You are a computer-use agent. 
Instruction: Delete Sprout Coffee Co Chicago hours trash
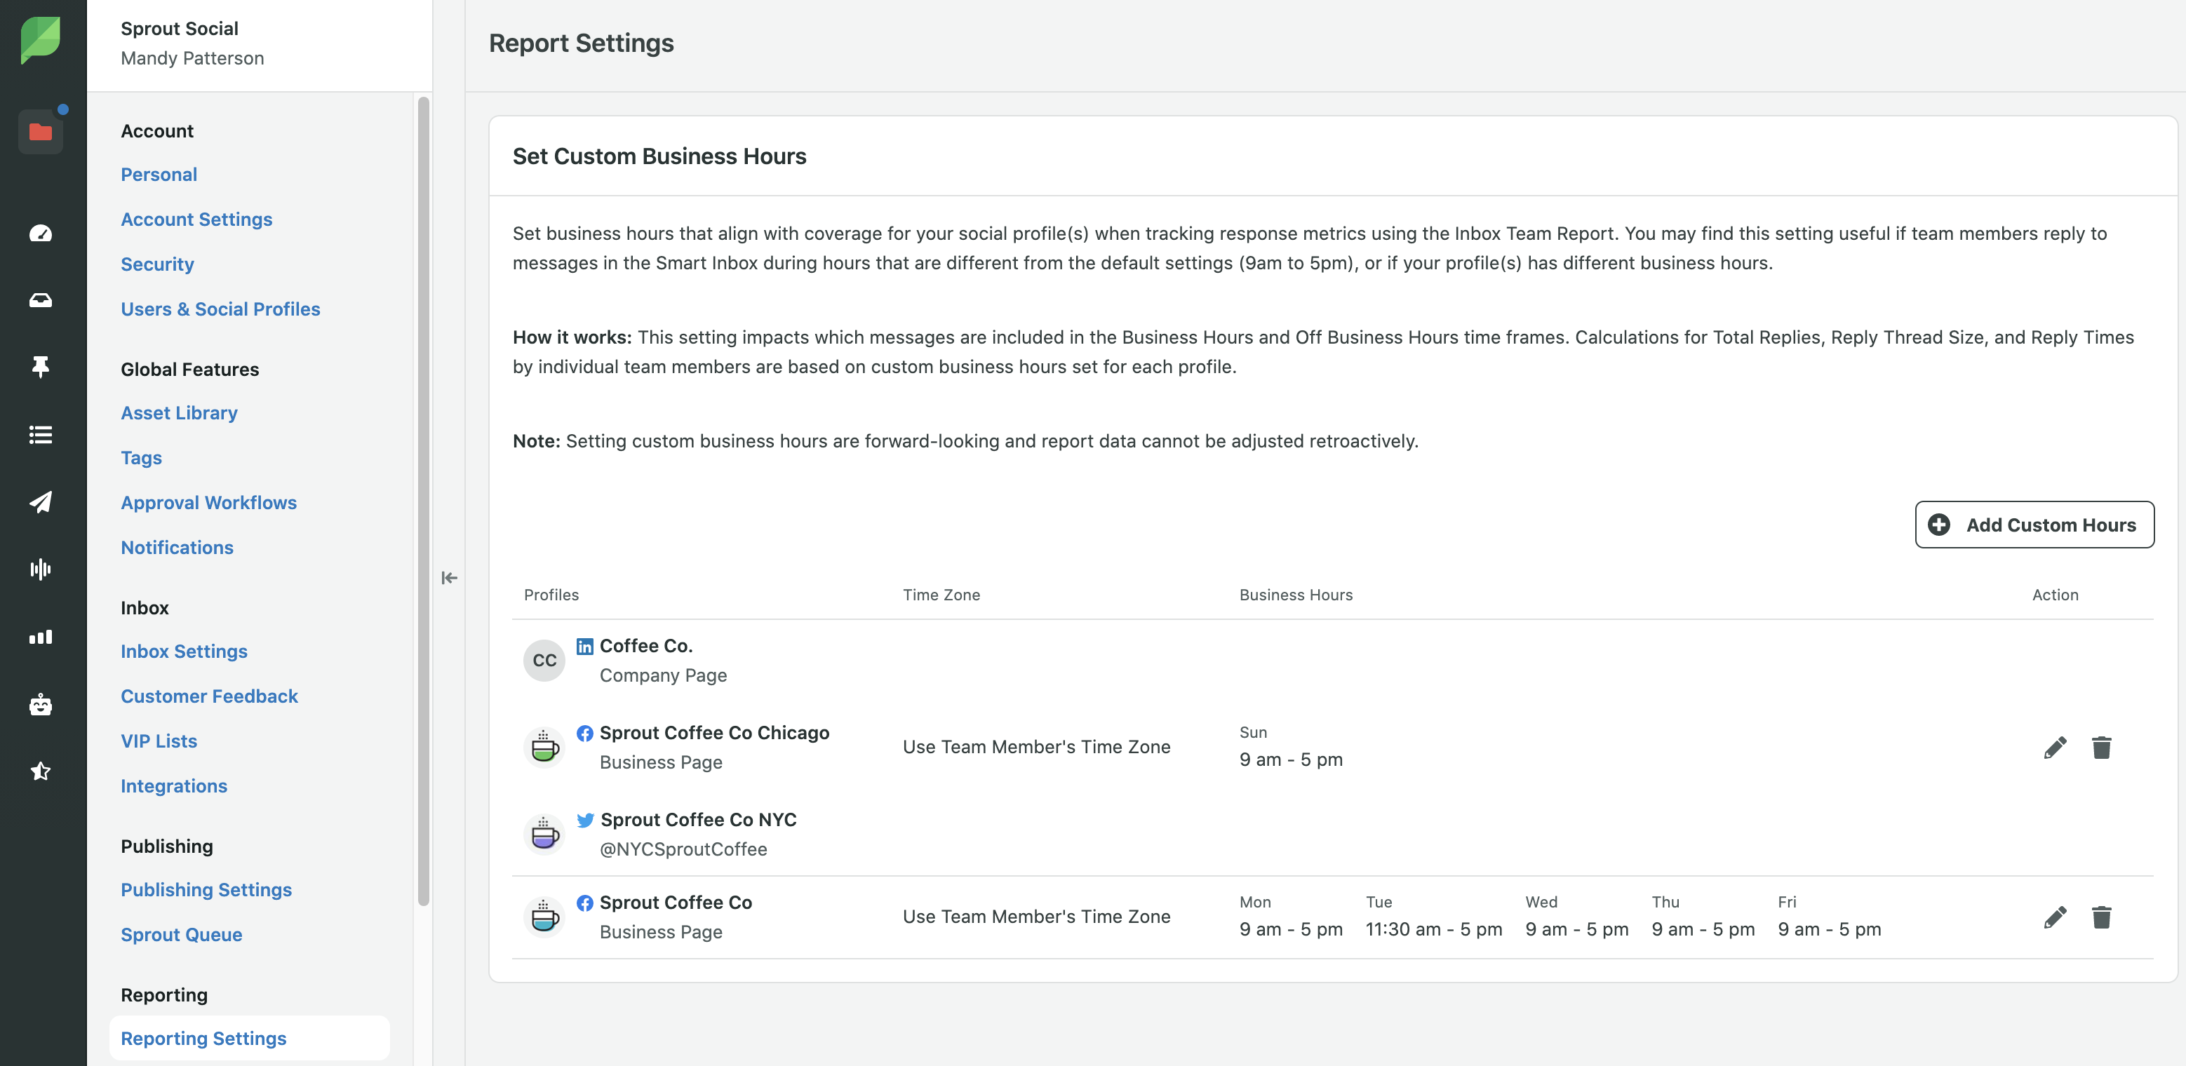[x=2101, y=747]
